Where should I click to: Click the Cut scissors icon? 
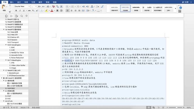click(x=10, y=5)
